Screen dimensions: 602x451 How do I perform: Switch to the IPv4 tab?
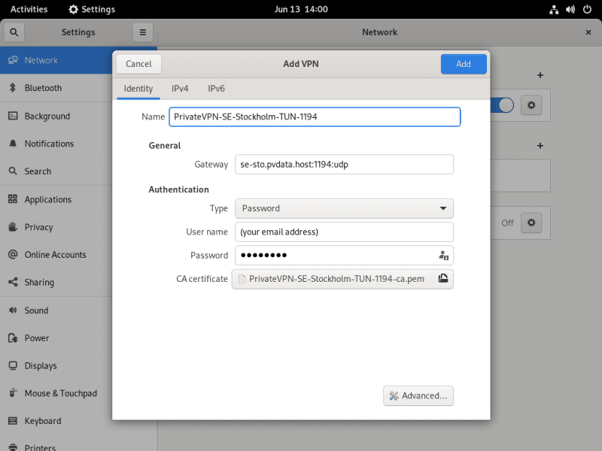(180, 89)
